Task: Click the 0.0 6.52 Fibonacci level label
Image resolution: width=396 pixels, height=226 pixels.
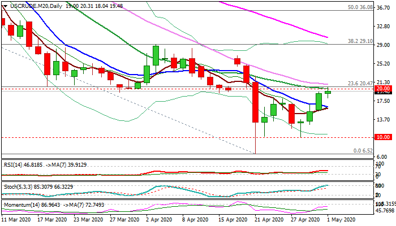Action: pyautogui.click(x=363, y=151)
